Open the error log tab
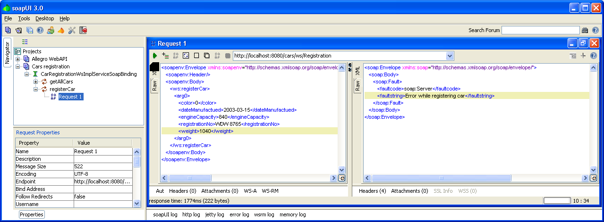The image size is (604, 222). coord(239,214)
